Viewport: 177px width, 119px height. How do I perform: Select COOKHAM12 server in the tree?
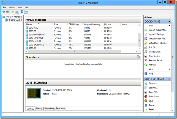pos(15,20)
